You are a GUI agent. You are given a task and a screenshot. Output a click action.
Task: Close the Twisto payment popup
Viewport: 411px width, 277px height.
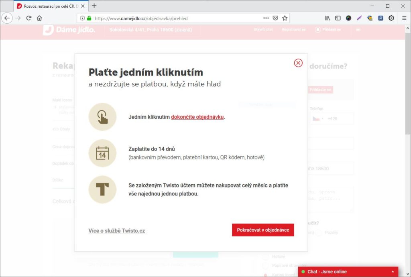[298, 63]
